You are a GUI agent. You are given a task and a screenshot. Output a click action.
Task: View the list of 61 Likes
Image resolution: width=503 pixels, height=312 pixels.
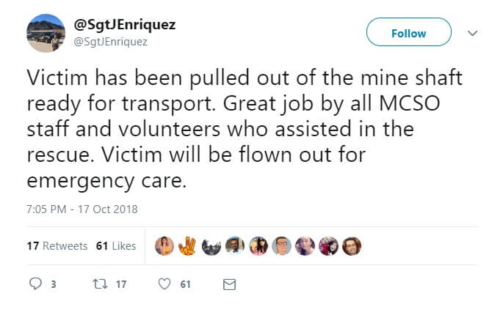[116, 246]
